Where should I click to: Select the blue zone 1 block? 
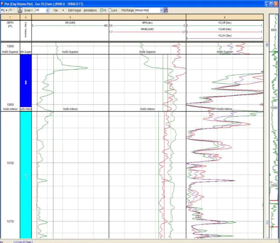coord(26,81)
